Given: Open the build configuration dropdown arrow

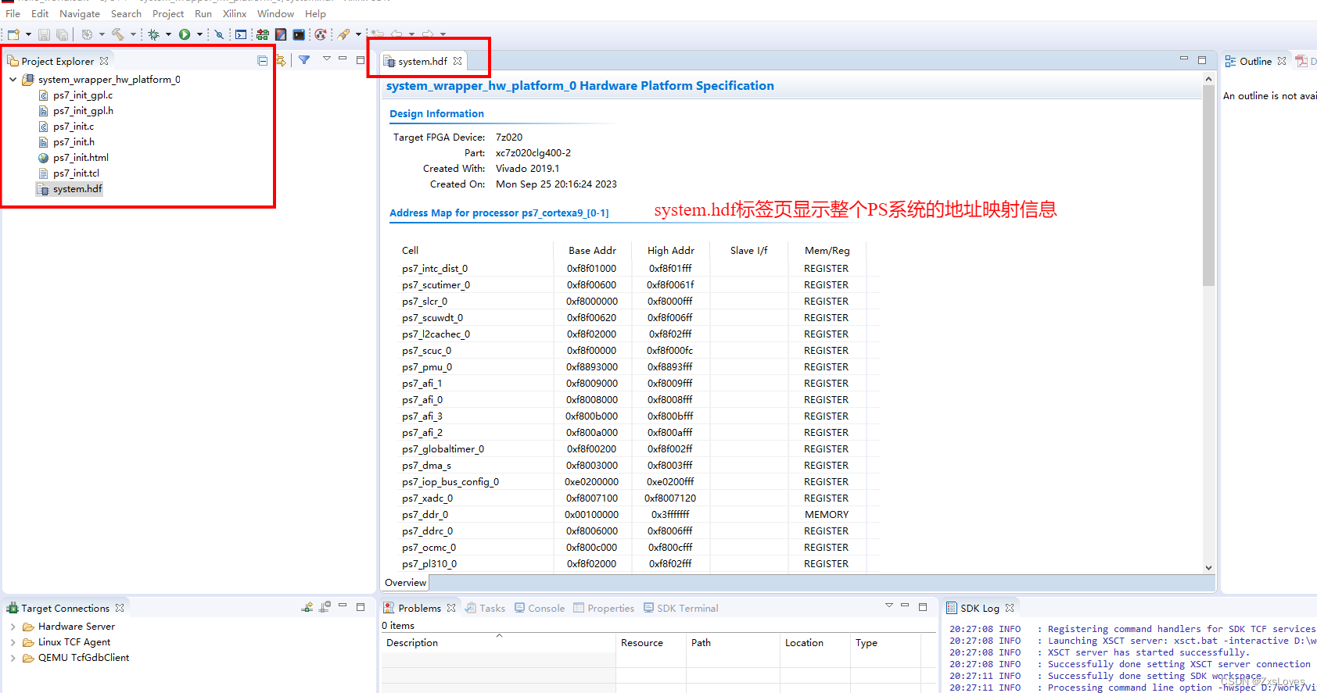Looking at the screenshot, I should click(102, 34).
